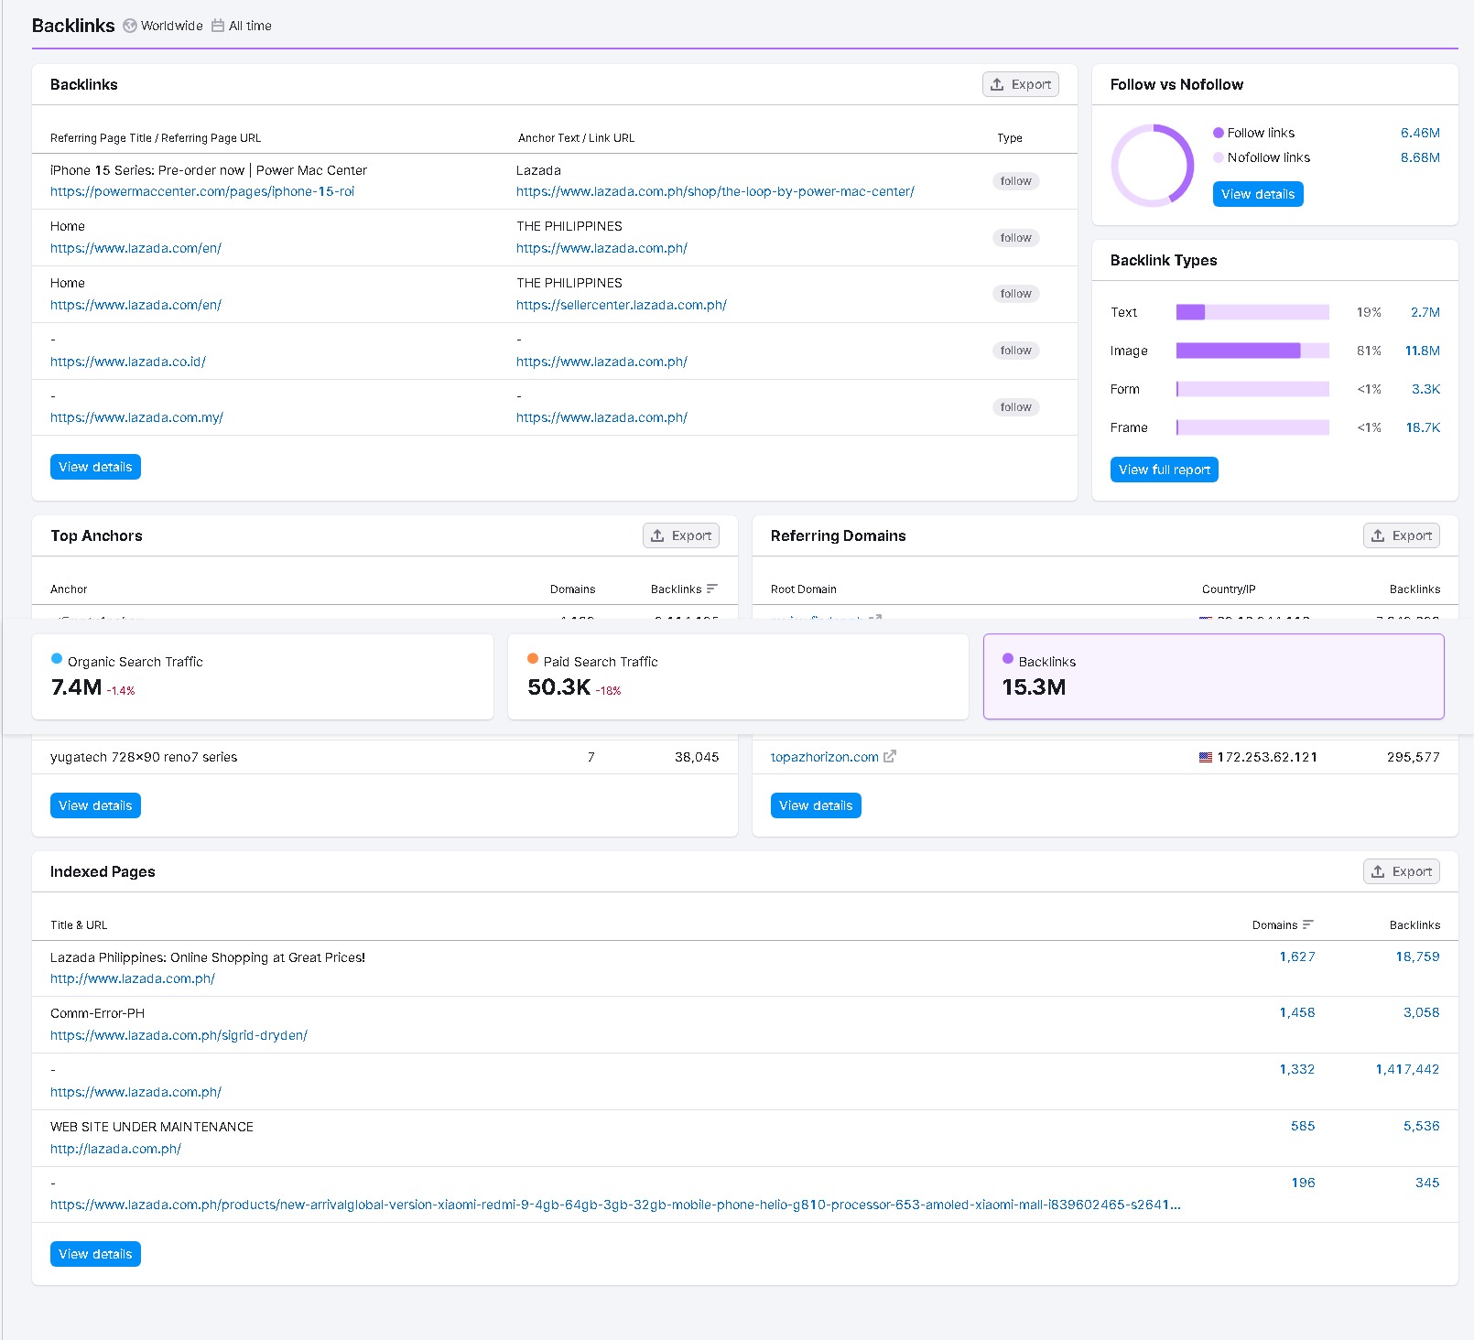Screen dimensions: 1474x1340
Task: Click the Frame backlink type bar
Action: point(1252,427)
